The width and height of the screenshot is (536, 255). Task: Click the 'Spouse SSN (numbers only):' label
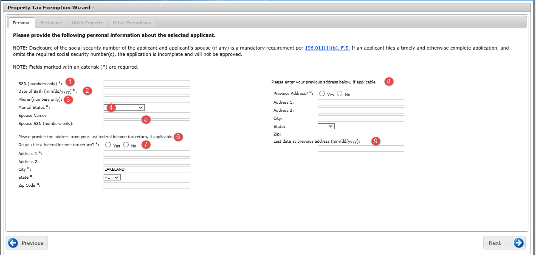click(x=46, y=123)
